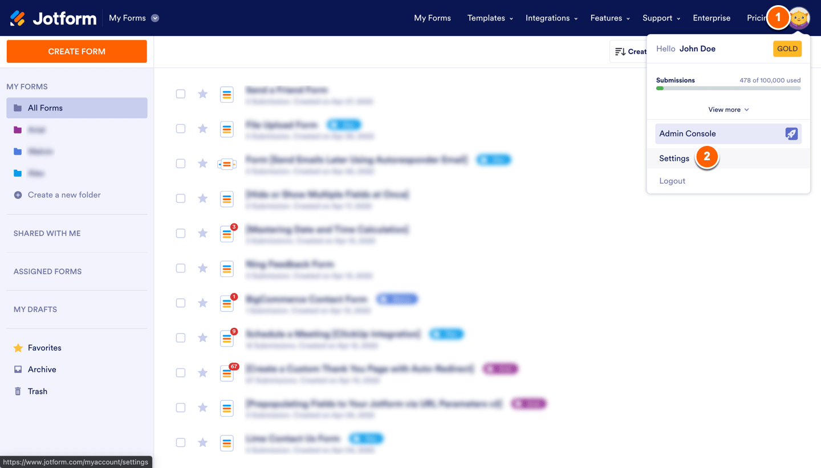Tick the File Upload Form checkbox
This screenshot has width=821, height=468.
pos(181,129)
